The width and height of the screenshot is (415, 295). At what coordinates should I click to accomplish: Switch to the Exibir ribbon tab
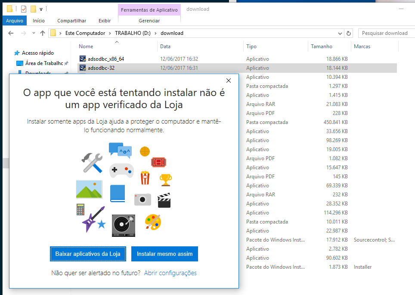(x=105, y=21)
